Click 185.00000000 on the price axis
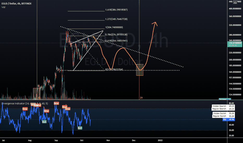243x143 pixels. pyautogui.click(x=235, y=66)
